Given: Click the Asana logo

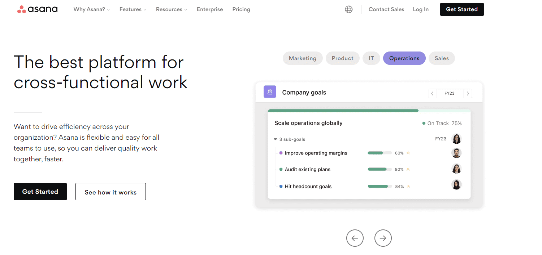Looking at the screenshot, I should click(x=37, y=9).
